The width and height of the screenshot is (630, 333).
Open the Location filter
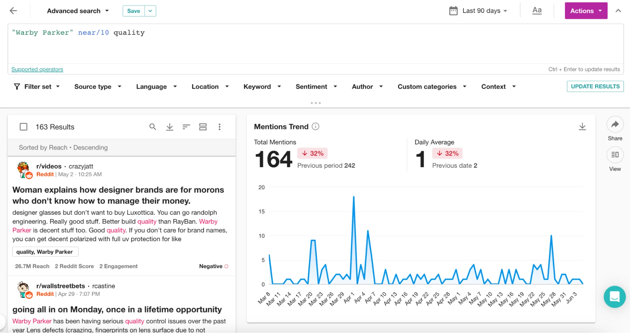pyautogui.click(x=210, y=87)
